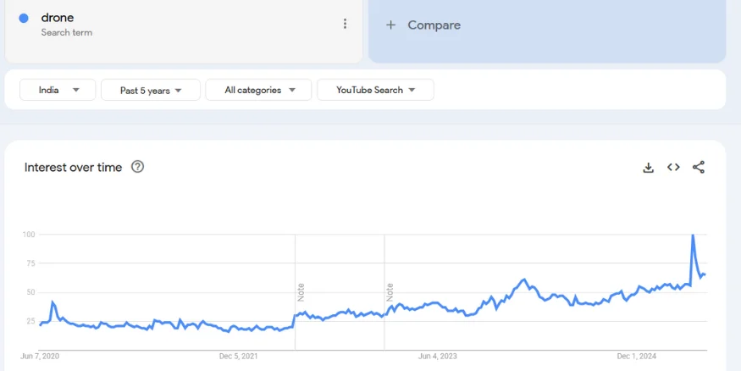741x371 pixels.
Task: Add a comparison term with Compare
Action: [423, 25]
